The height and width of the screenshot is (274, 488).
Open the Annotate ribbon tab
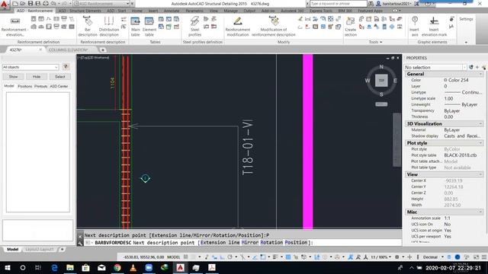[x=171, y=11]
